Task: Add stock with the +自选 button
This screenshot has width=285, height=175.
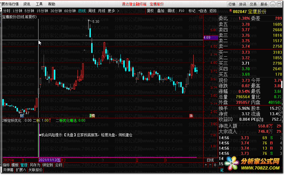Action: [x=203, y=11]
